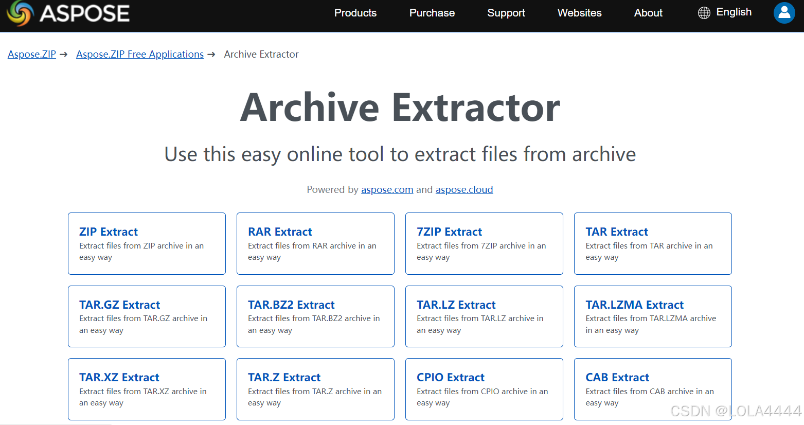The width and height of the screenshot is (804, 425).
Task: Open the Purchase menu
Action: (432, 13)
